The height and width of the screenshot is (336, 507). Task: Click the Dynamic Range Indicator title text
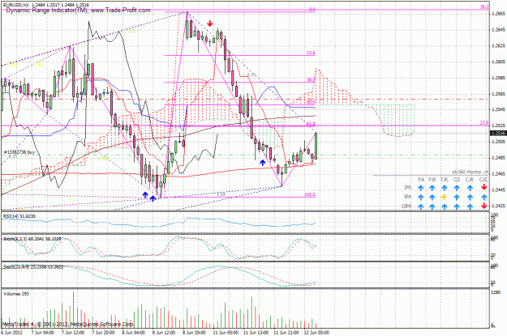(x=79, y=11)
